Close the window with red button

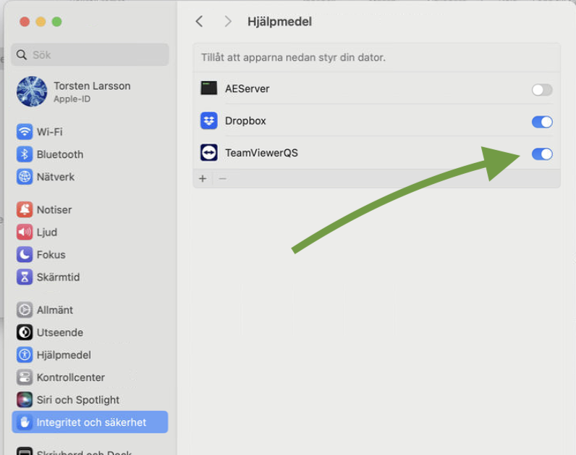click(25, 22)
